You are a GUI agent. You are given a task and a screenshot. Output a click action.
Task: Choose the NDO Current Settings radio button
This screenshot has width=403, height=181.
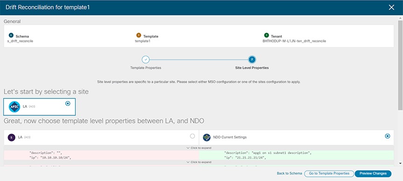(x=388, y=136)
